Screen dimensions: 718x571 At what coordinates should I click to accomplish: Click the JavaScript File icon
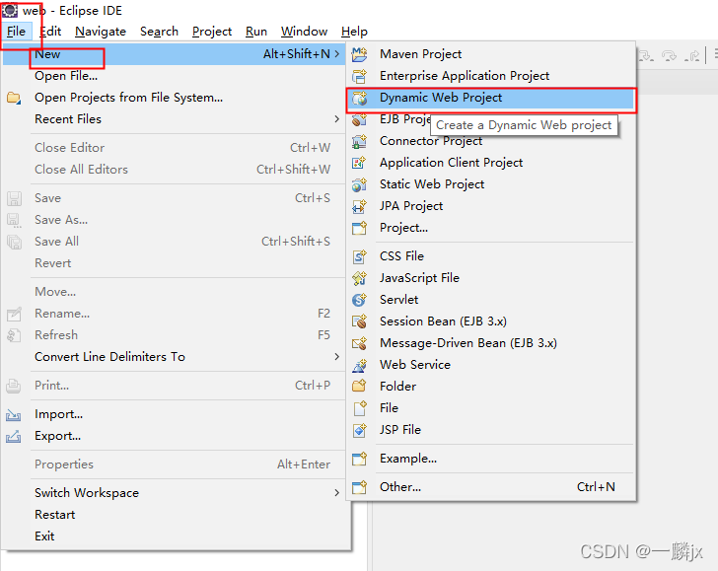(359, 278)
